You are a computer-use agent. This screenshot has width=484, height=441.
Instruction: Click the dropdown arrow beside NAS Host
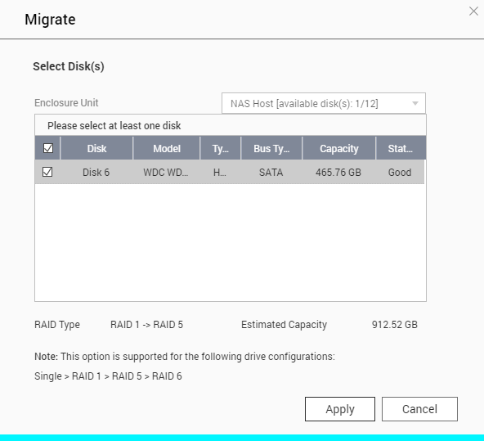click(415, 103)
